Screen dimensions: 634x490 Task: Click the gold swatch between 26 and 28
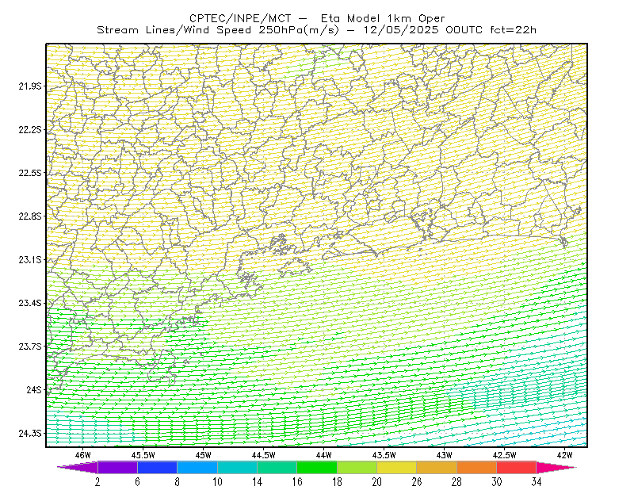point(437,467)
